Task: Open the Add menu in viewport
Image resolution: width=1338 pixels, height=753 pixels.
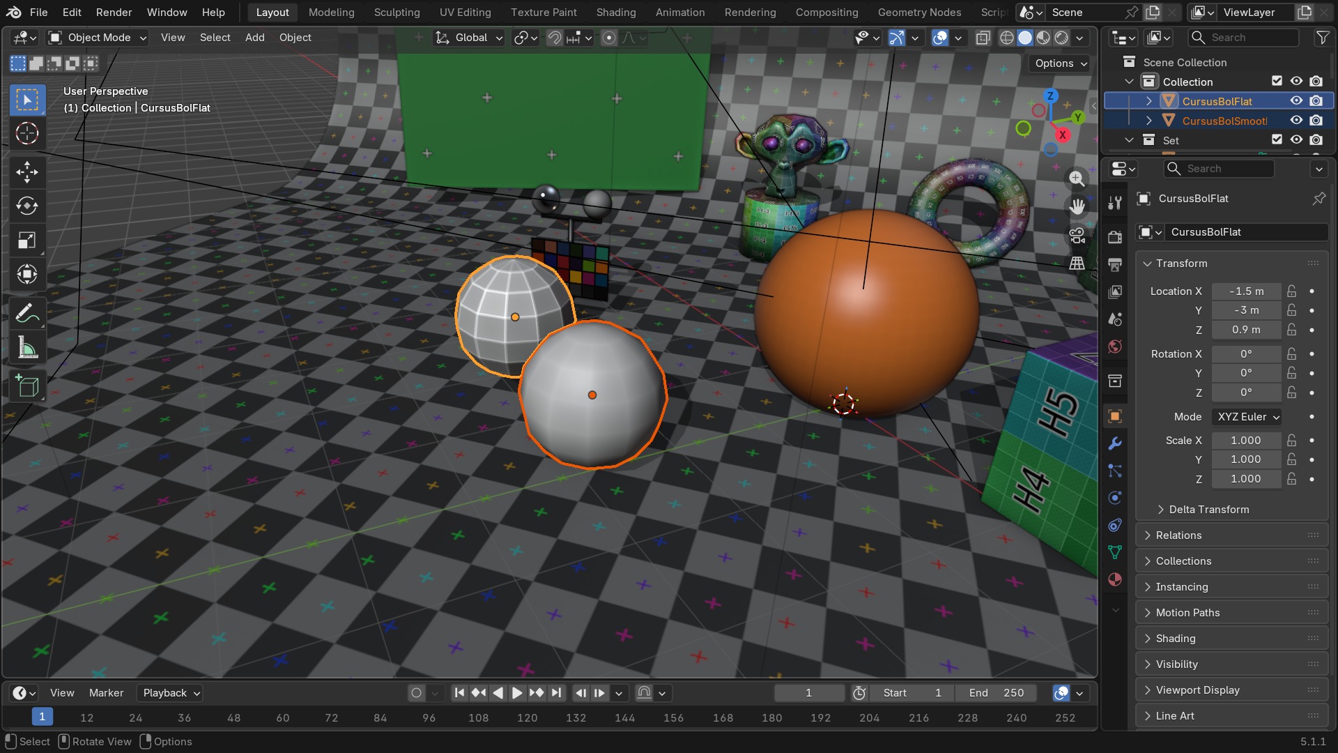Action: [x=255, y=38]
